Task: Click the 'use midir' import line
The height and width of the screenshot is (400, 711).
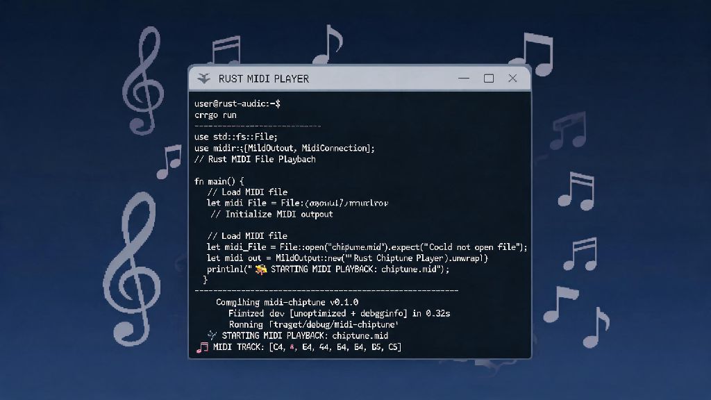Action: 284,149
